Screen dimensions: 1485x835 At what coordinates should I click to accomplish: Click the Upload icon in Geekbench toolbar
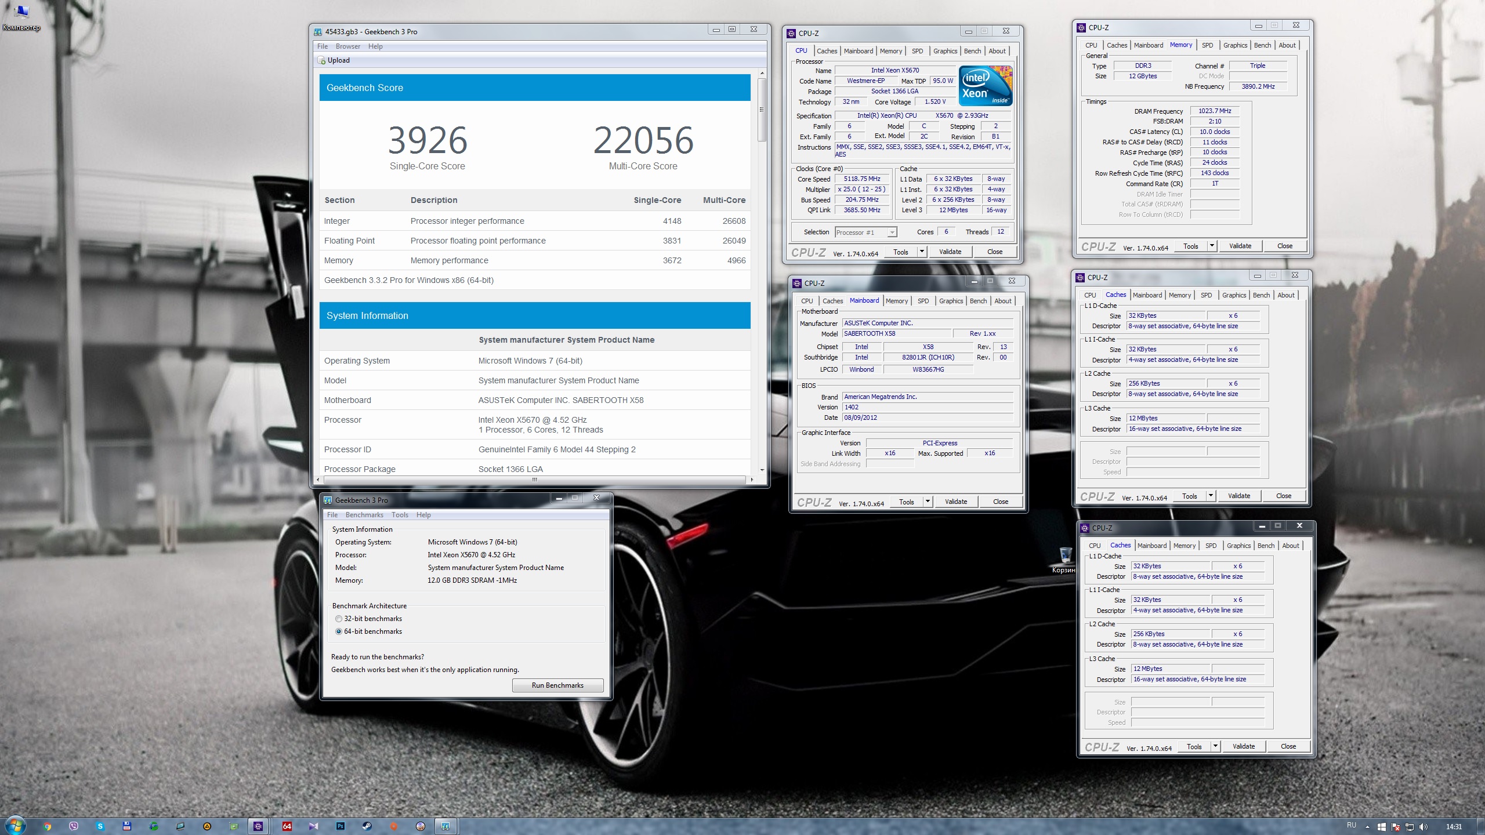[x=322, y=60]
